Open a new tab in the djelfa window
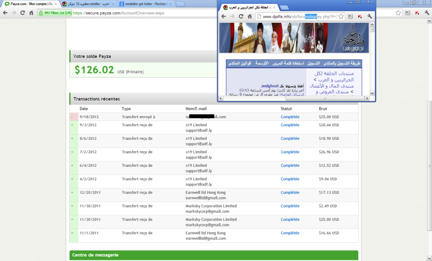 pos(284,8)
